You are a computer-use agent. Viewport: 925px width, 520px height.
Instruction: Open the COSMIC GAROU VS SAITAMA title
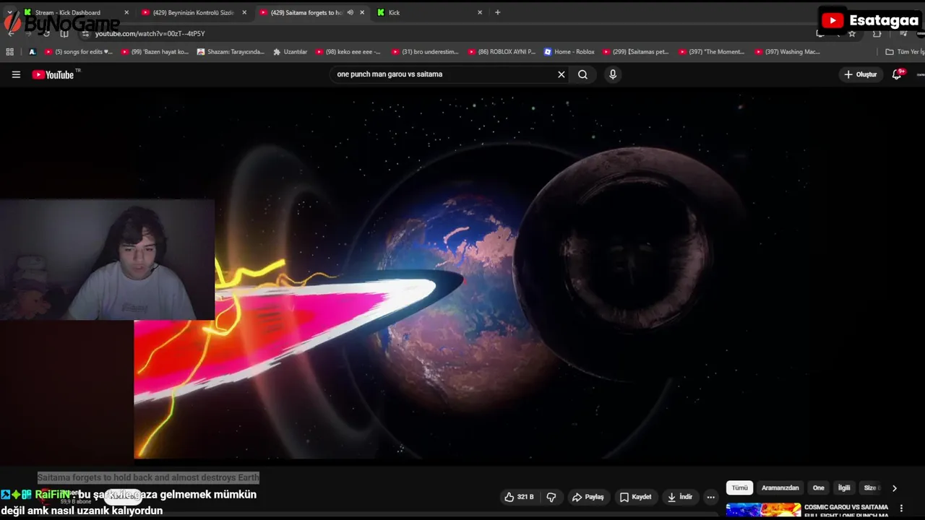846,511
